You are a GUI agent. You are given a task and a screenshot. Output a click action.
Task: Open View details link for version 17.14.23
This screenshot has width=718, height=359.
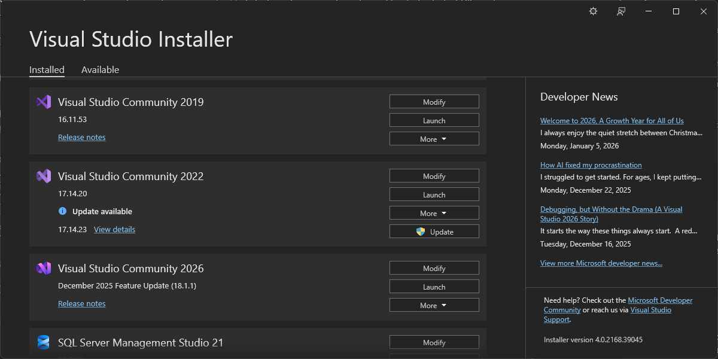(114, 229)
